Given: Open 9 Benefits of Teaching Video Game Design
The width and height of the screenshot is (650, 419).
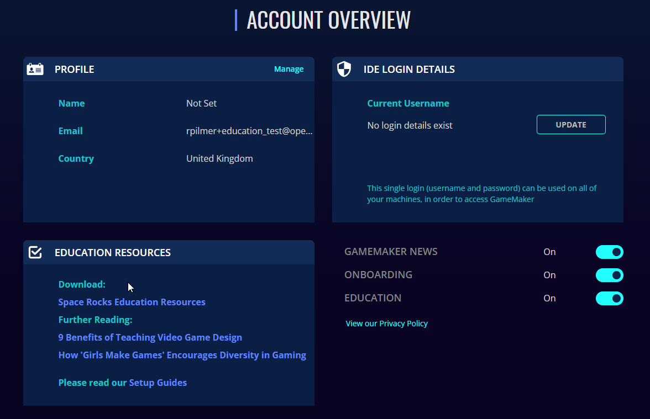Looking at the screenshot, I should (x=150, y=337).
